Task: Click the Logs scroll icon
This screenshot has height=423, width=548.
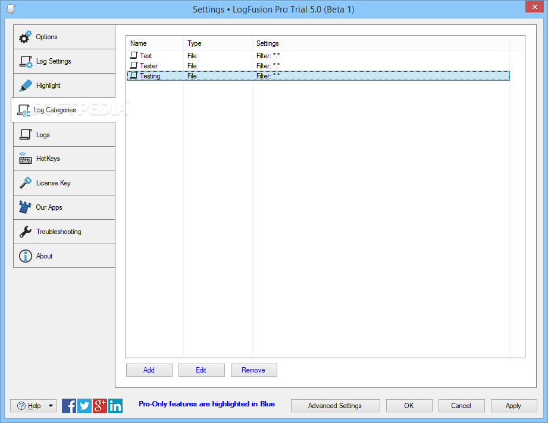Action: [26, 135]
